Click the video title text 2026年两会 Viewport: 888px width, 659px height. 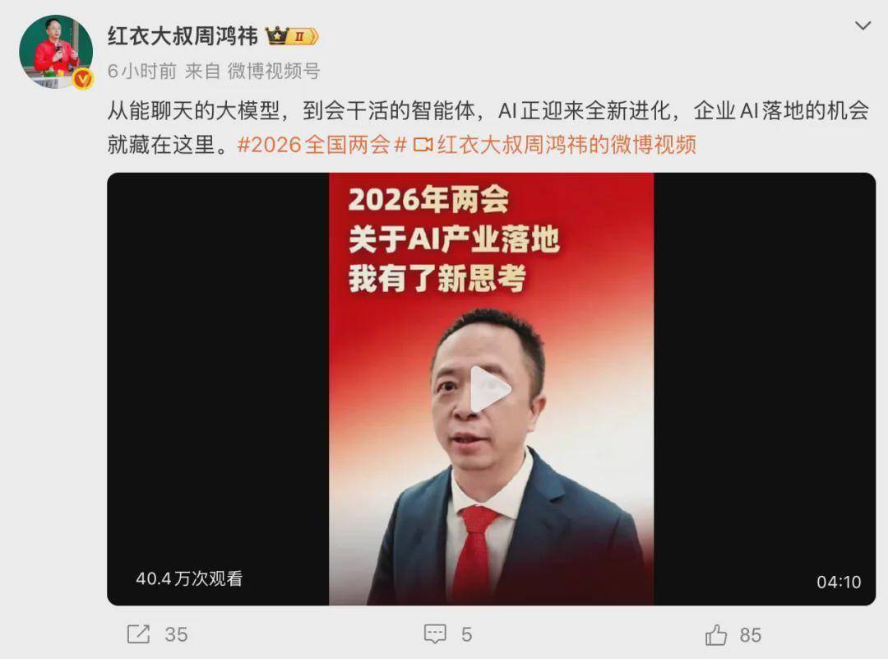coord(428,199)
